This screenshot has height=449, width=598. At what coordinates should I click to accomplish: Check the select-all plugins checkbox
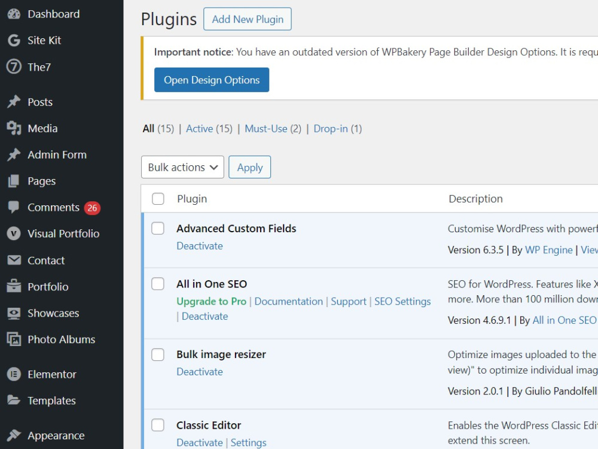pos(158,199)
